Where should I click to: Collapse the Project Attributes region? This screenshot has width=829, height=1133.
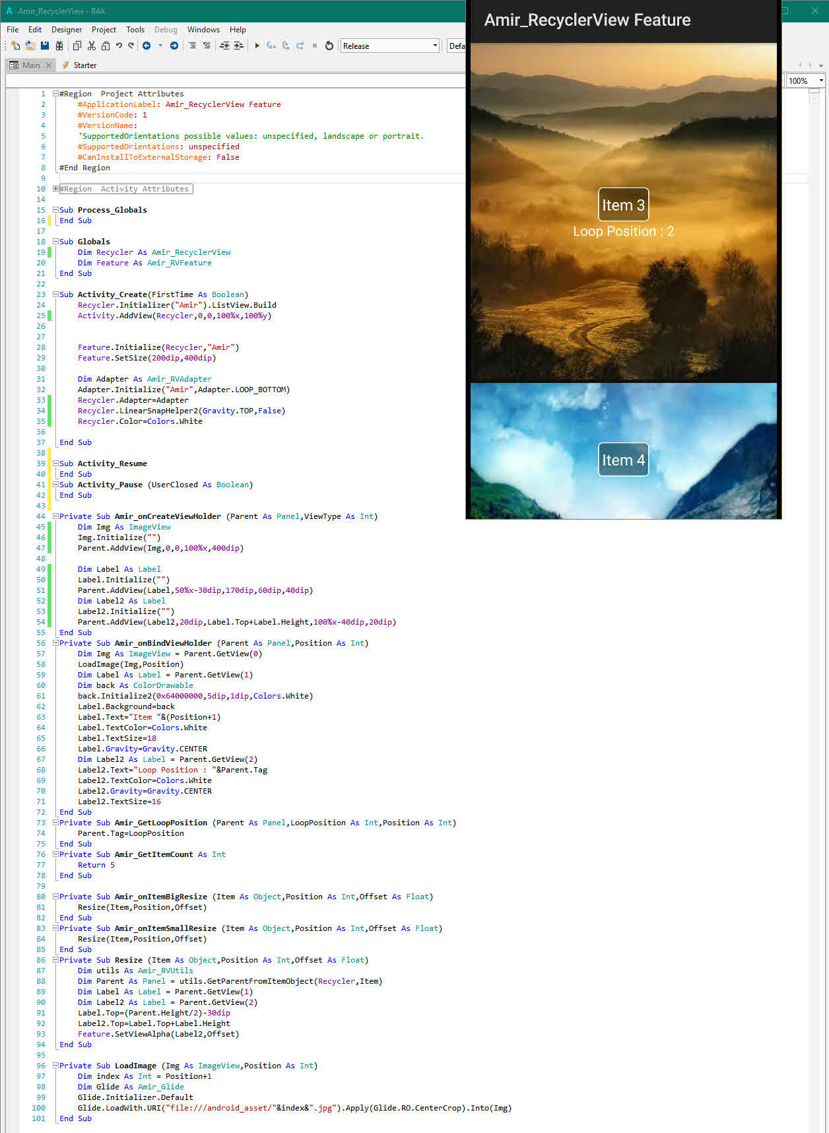point(56,94)
